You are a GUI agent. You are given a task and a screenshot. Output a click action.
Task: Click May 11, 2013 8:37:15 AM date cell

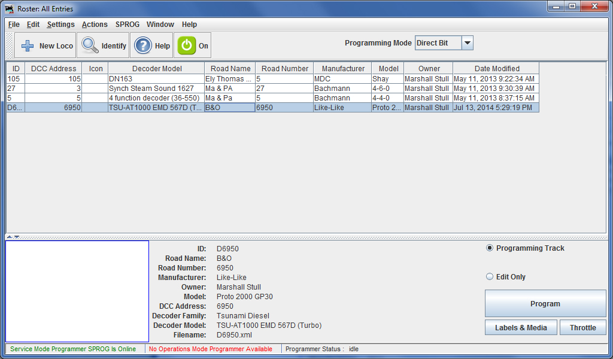pyautogui.click(x=496, y=98)
